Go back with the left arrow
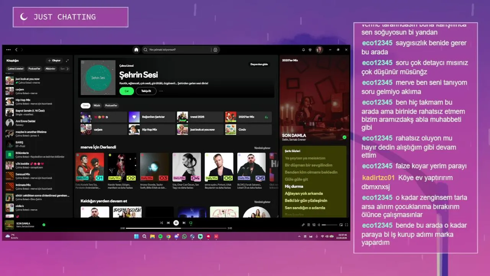Viewport: 490px width, 276px height. coord(16,49)
